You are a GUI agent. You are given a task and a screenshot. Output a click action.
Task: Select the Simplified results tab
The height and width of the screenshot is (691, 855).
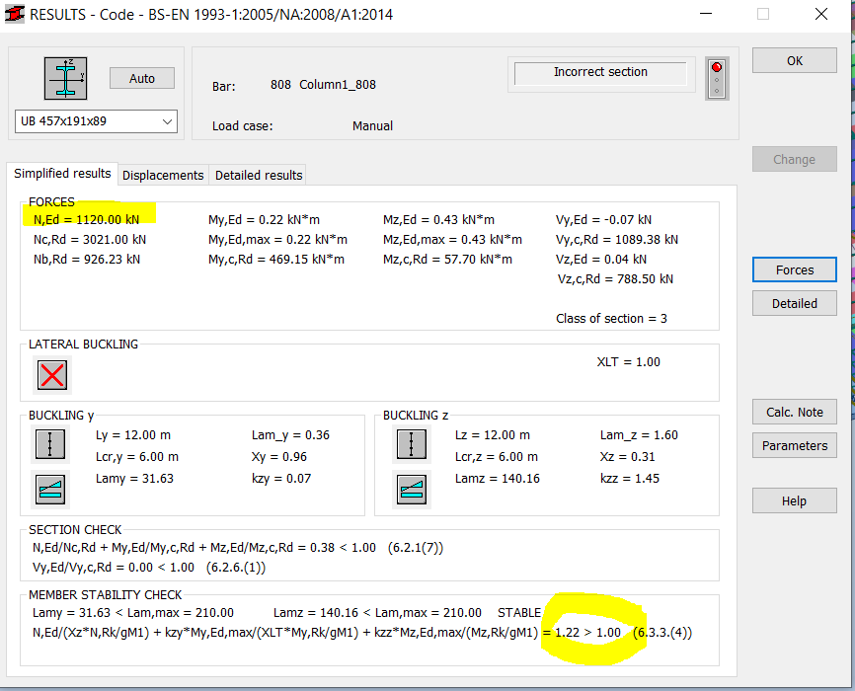tap(62, 173)
